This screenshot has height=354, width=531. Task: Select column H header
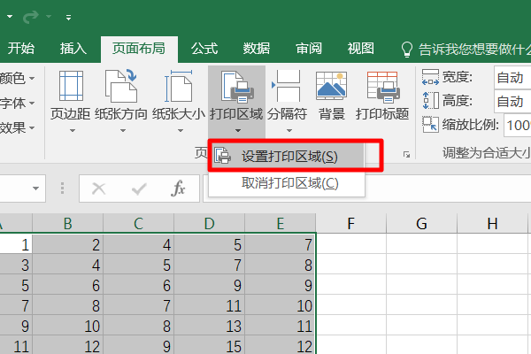click(x=492, y=223)
